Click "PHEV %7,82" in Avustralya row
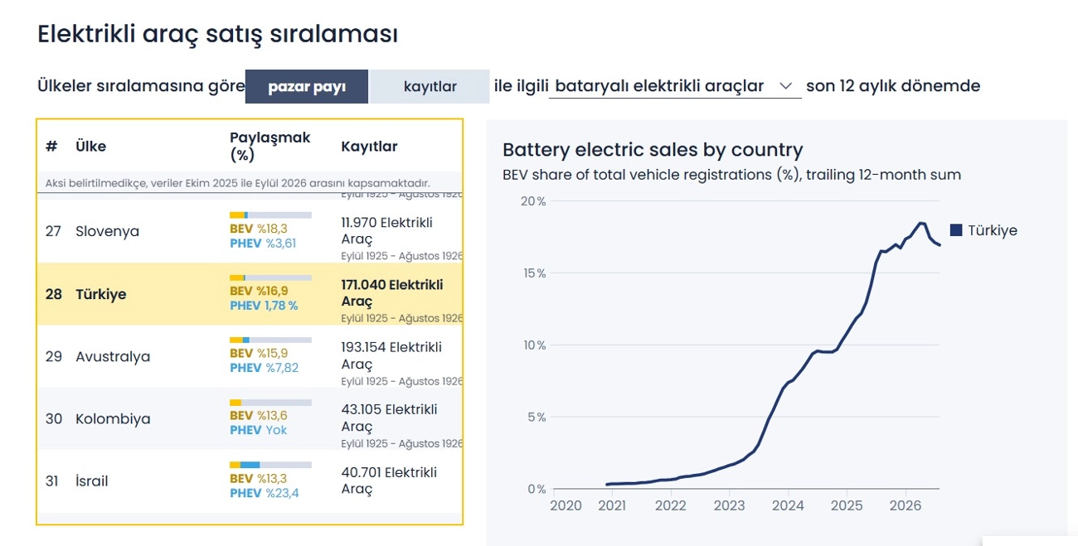Viewport: 1078px width, 546px height. [265, 368]
